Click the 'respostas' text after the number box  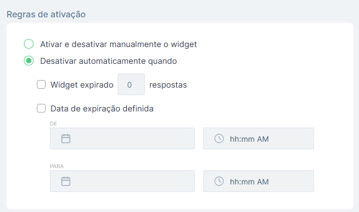[x=168, y=85]
